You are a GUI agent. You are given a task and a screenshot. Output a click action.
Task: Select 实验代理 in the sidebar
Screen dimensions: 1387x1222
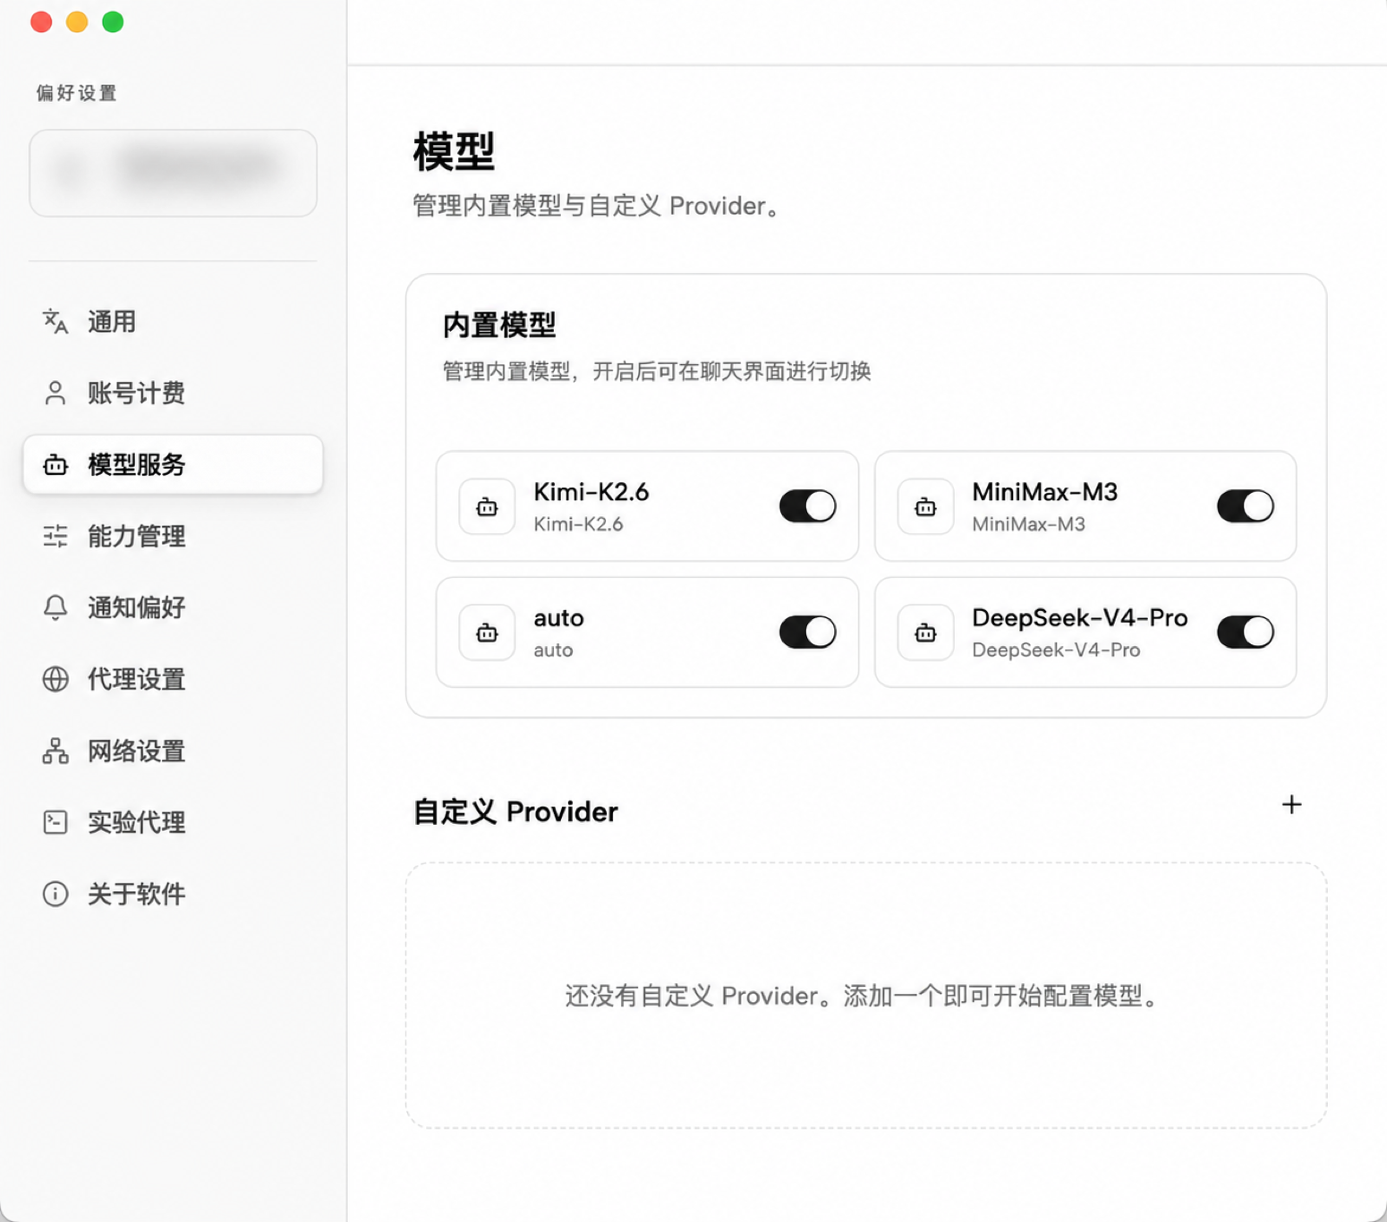click(x=173, y=822)
